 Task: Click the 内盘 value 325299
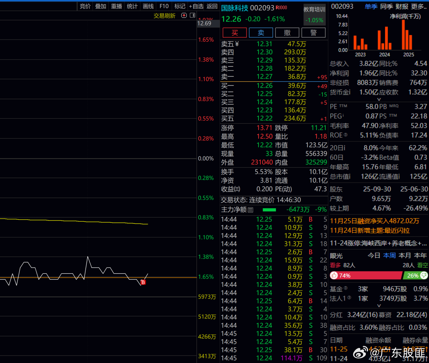(x=316, y=162)
